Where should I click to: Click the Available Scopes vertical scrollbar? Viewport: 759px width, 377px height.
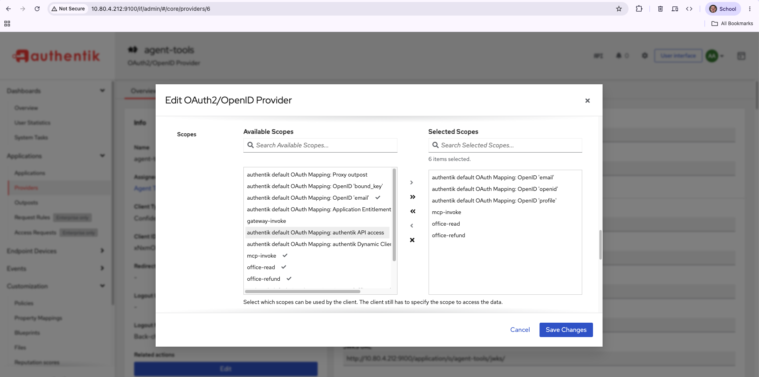[394, 215]
